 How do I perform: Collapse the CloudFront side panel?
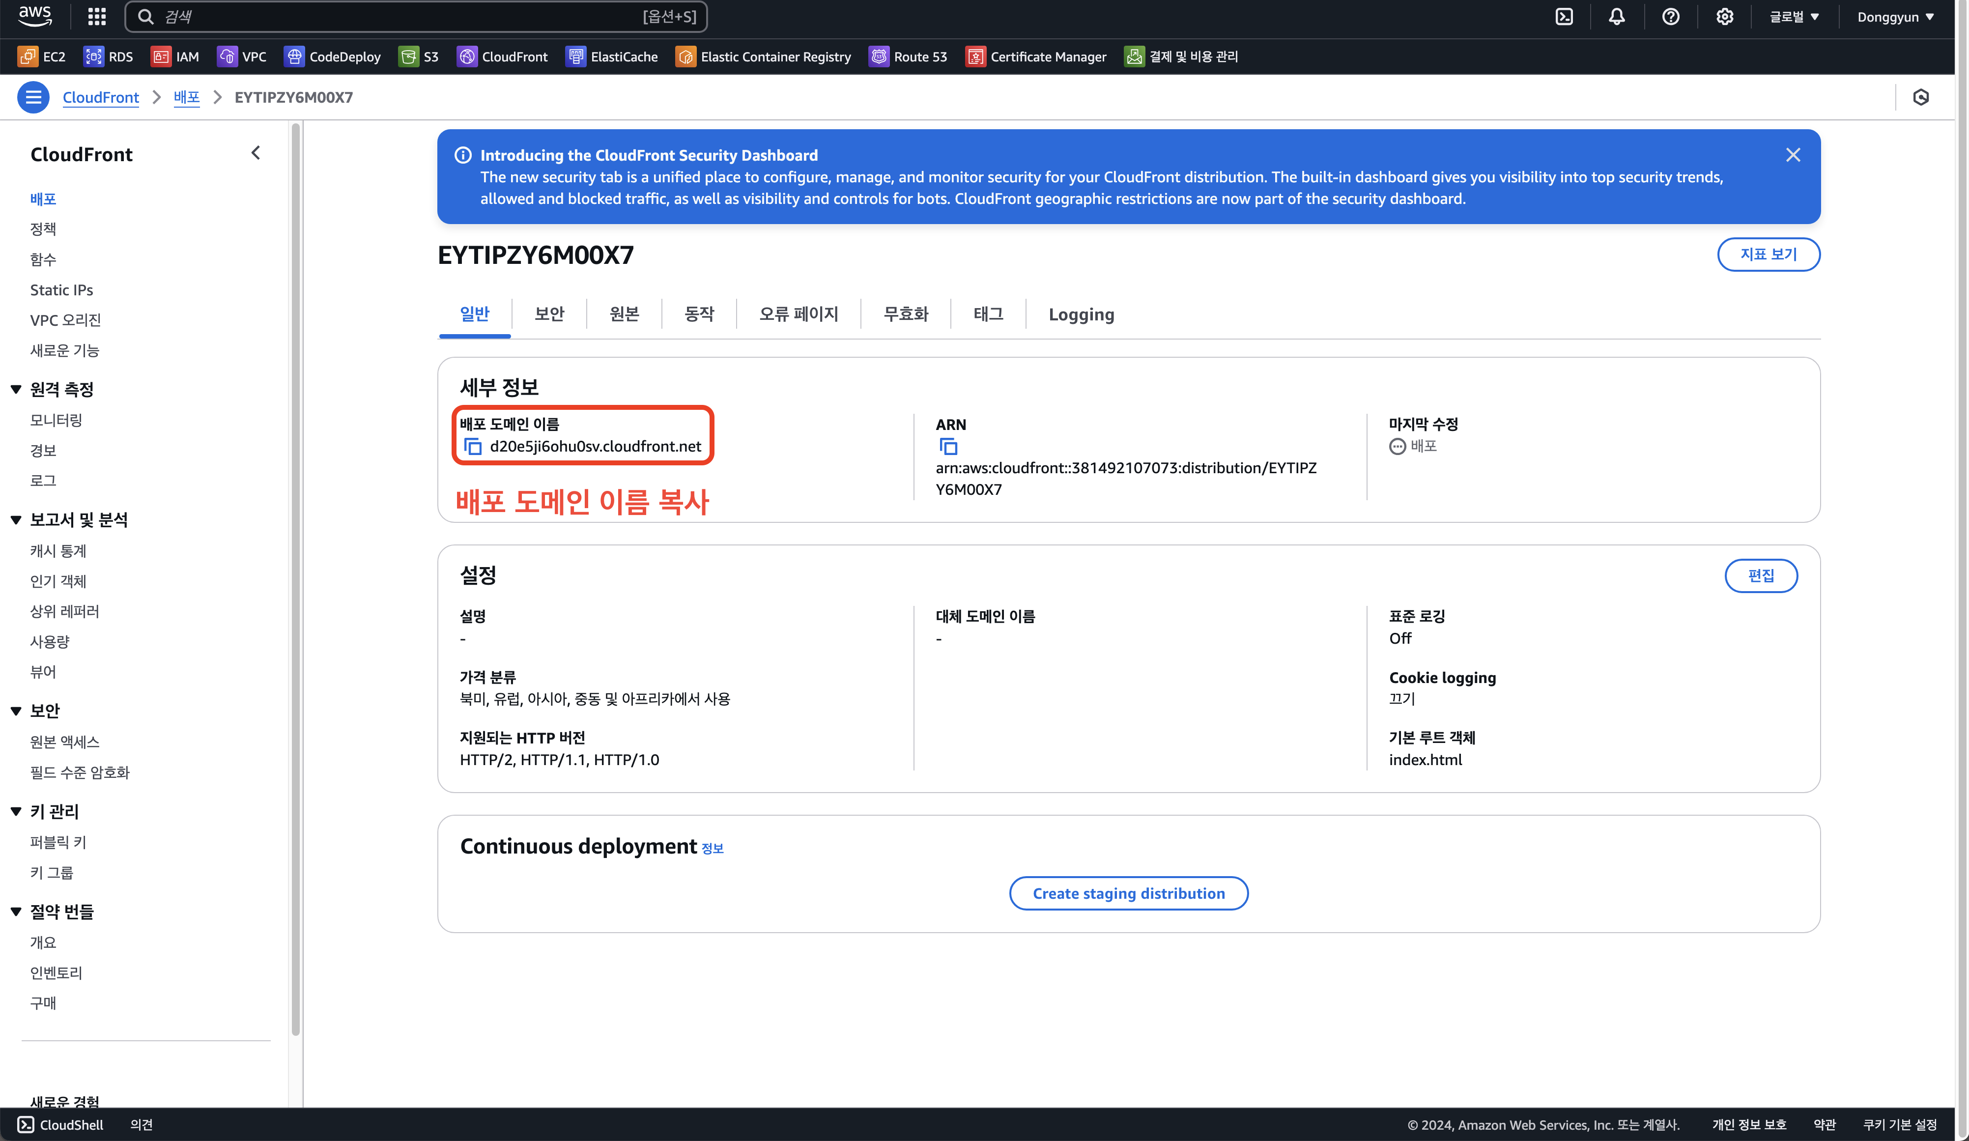[x=256, y=153]
